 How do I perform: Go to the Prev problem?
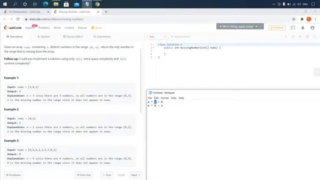(107, 175)
